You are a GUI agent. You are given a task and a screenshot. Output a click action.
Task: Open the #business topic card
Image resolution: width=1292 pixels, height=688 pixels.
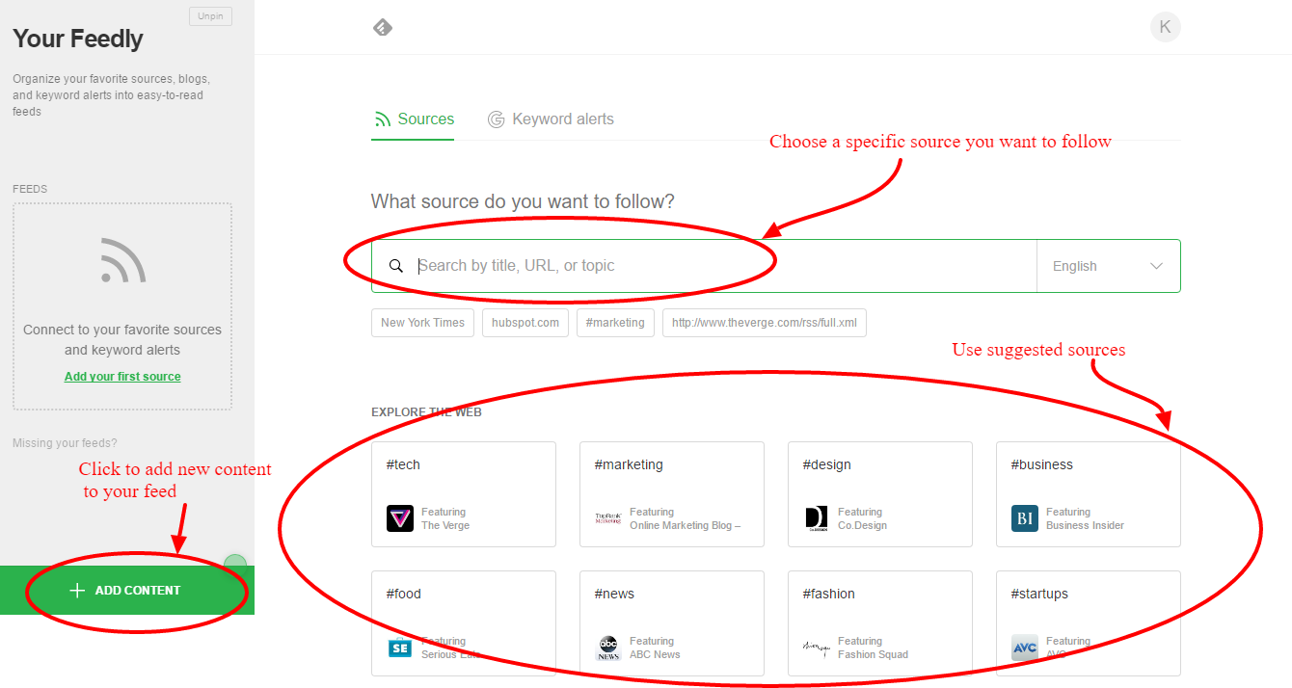tap(1089, 494)
